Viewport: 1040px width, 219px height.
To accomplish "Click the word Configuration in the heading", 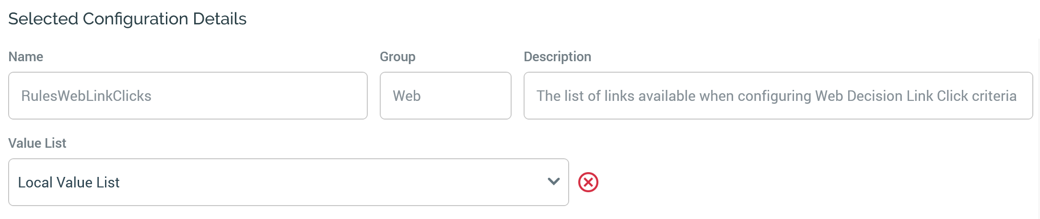I will point(135,19).
